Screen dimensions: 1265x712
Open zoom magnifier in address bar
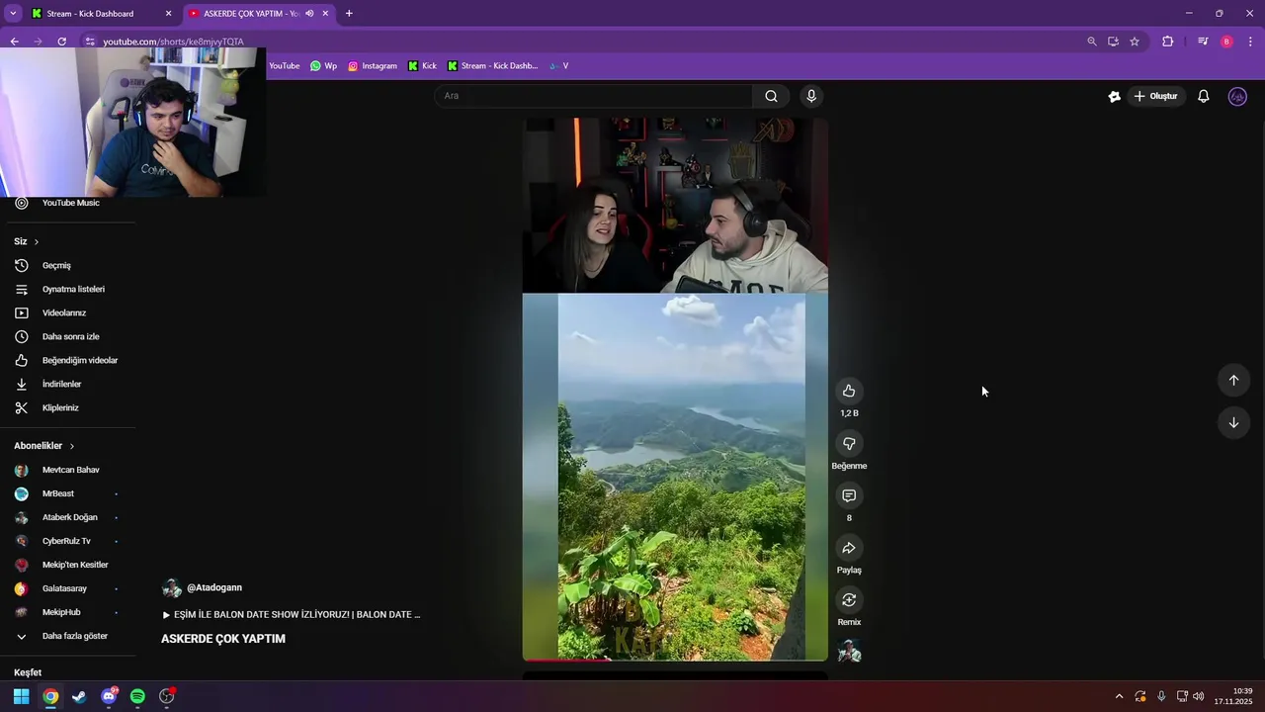1092,42
